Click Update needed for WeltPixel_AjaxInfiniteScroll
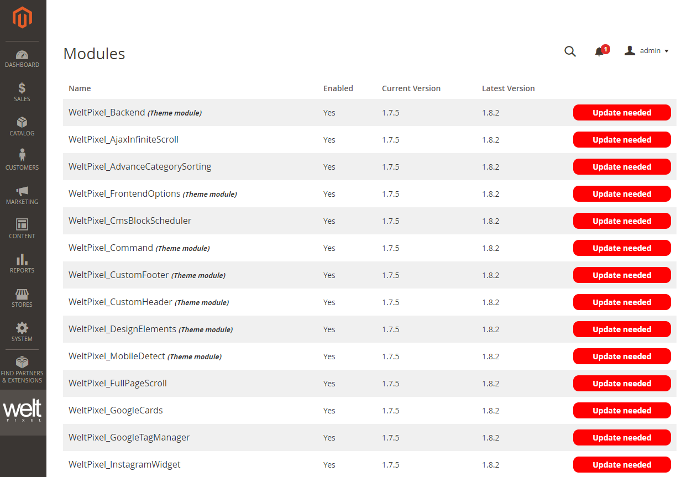This screenshot has width=692, height=477. [x=622, y=140]
